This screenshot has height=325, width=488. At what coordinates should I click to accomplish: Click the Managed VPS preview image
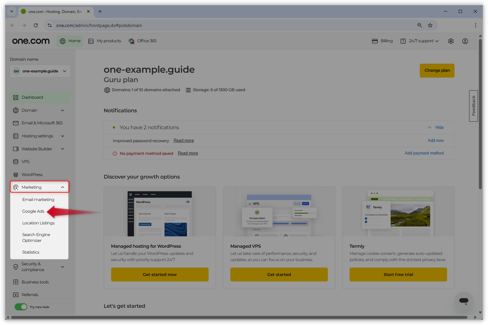point(279,213)
